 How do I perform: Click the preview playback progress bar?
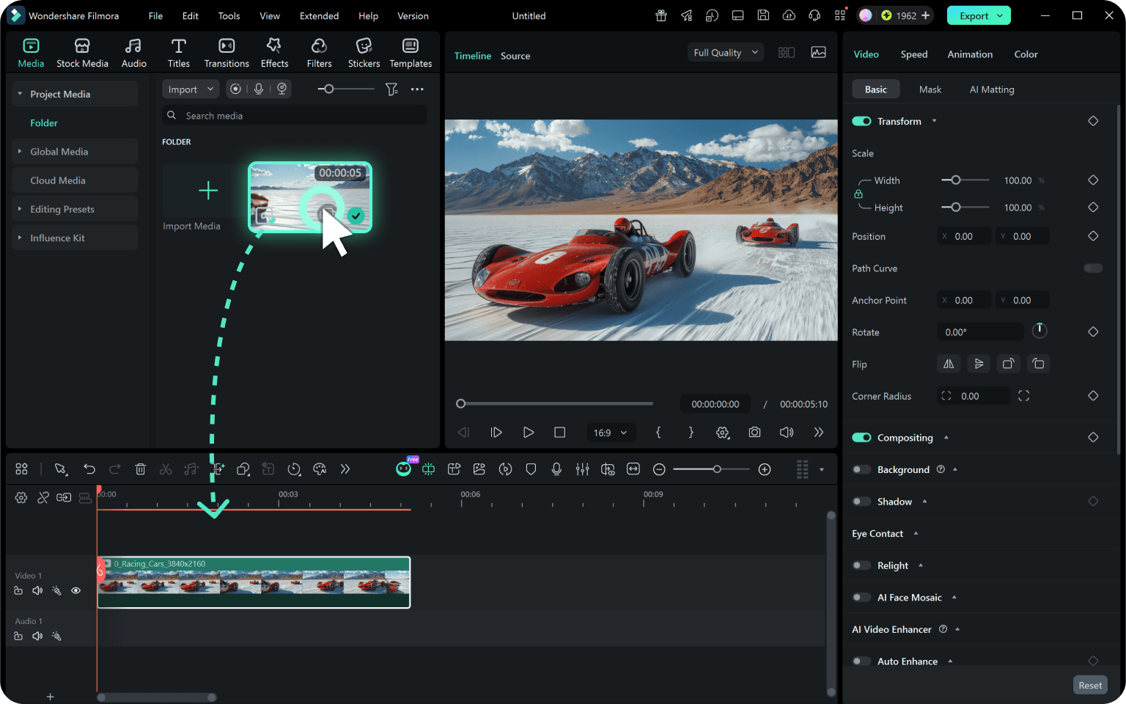point(554,403)
